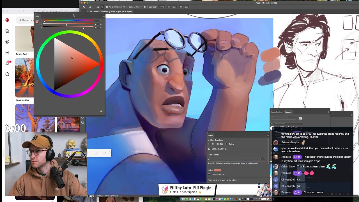Image resolution: width=359 pixels, height=202 pixels.
Task: Open the Color panel flyout menu
Action: point(103,16)
